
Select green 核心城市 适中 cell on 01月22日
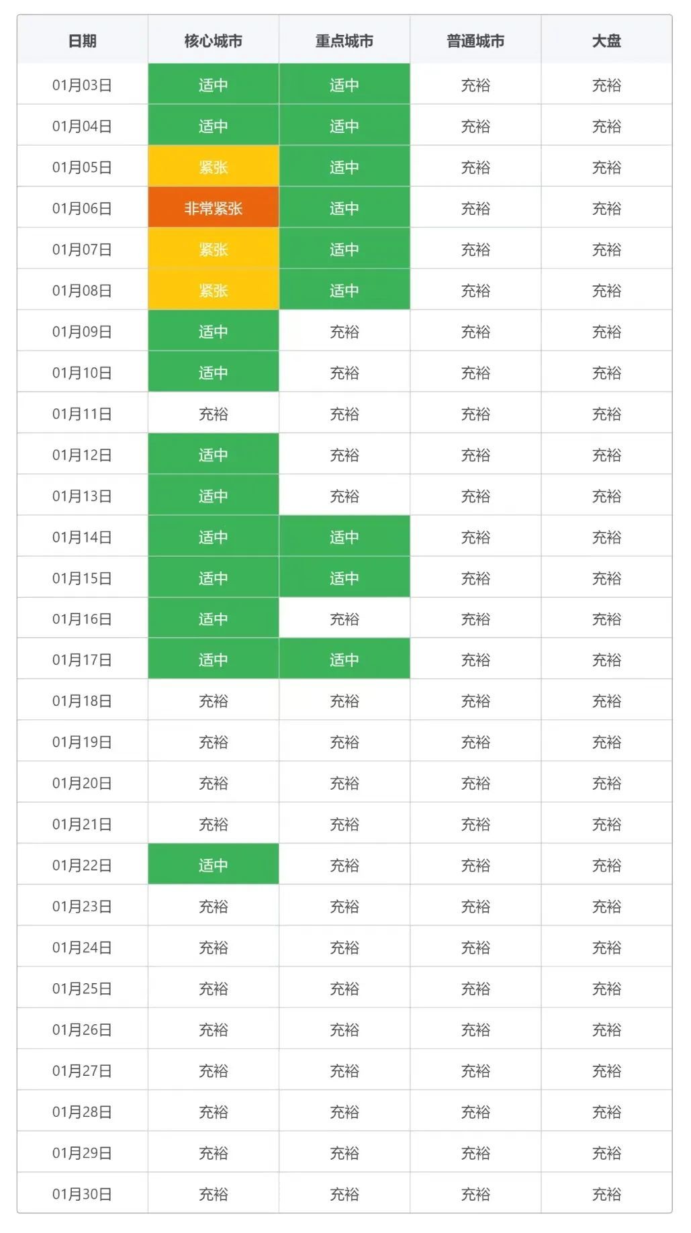pyautogui.click(x=214, y=864)
